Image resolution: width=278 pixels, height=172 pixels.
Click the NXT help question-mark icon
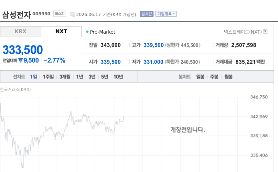pyautogui.click(x=265, y=32)
